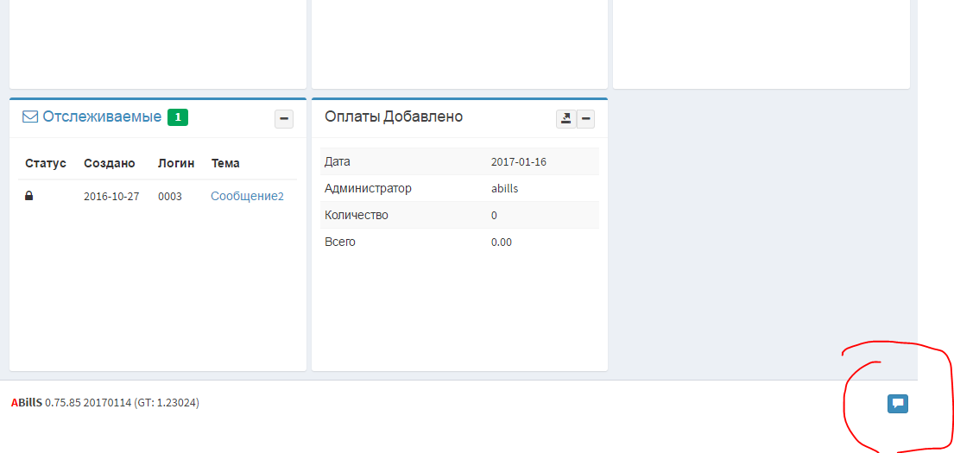Click the created date 2016-10-27
This screenshot has width=954, height=453.
pos(111,196)
